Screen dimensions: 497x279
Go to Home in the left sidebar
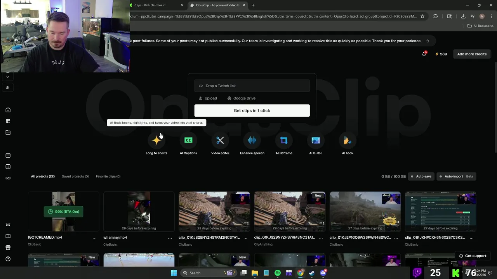click(8, 110)
